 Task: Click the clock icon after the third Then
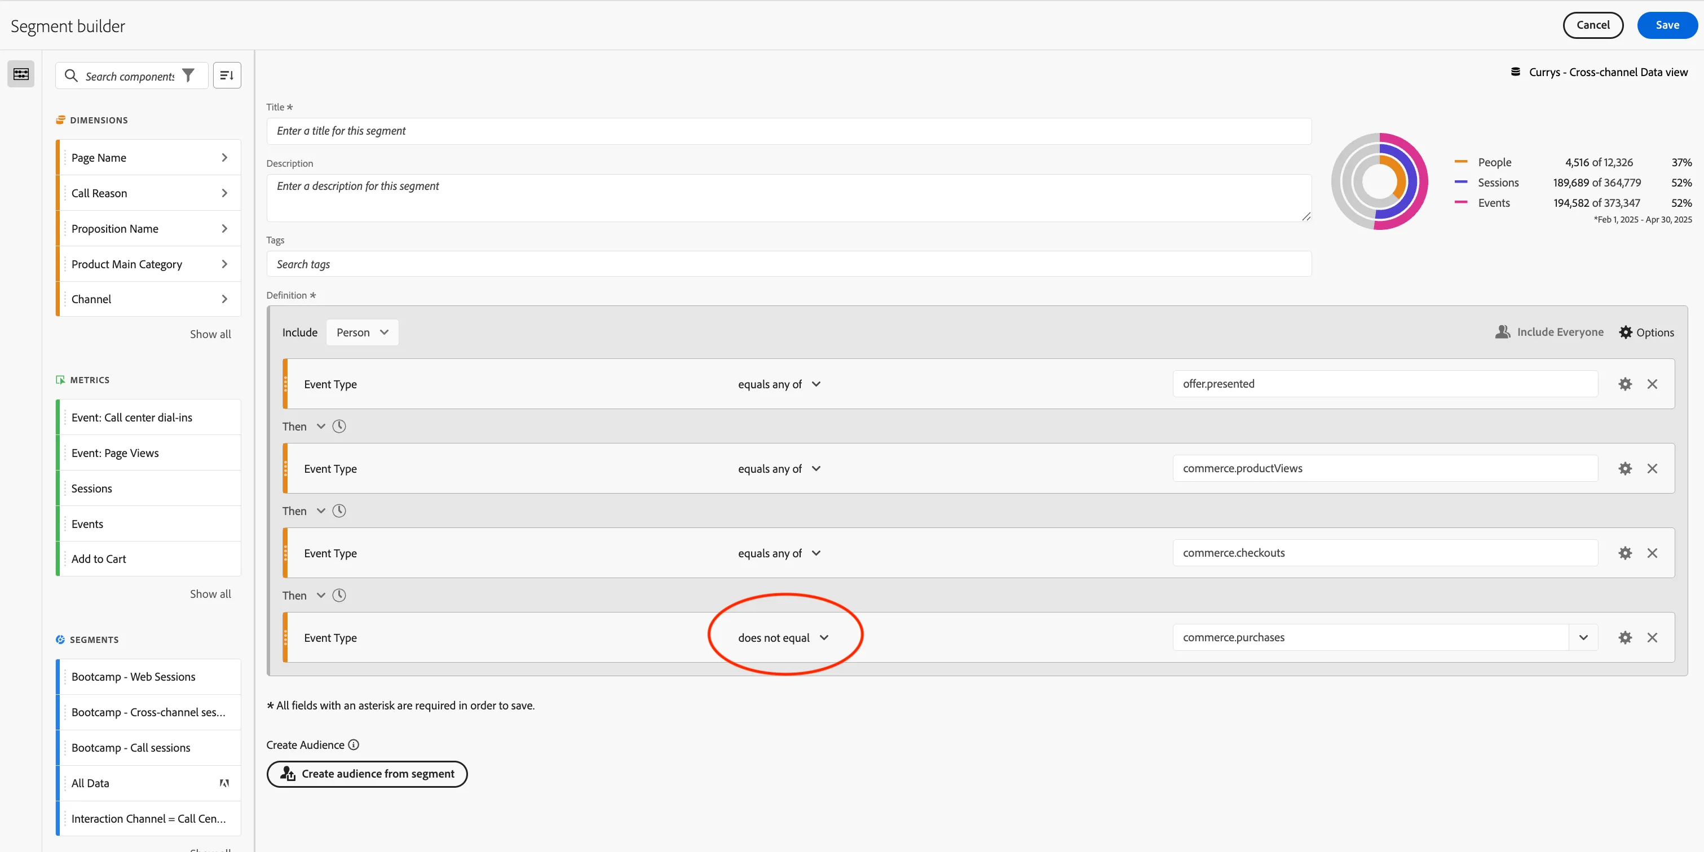(x=339, y=596)
